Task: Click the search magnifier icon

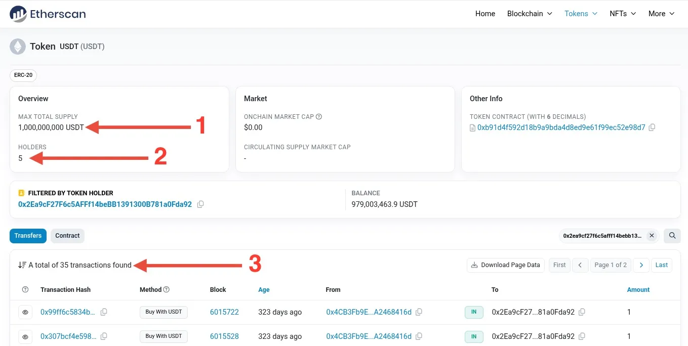Action: (x=672, y=236)
